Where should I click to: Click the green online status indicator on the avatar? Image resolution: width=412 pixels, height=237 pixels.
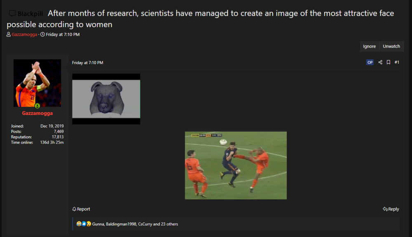coord(37,106)
